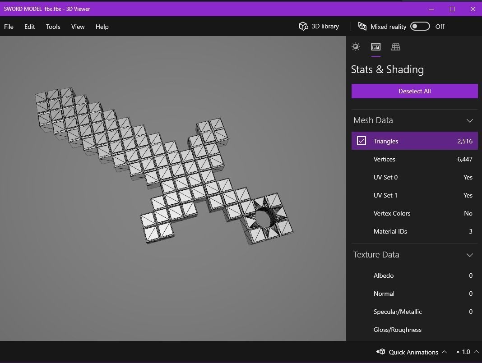Open the File menu
This screenshot has height=363, width=482.
(x=9, y=27)
